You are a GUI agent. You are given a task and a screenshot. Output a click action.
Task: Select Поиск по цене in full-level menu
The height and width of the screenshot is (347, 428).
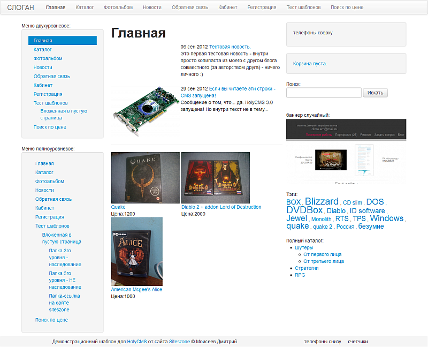[x=51, y=320]
